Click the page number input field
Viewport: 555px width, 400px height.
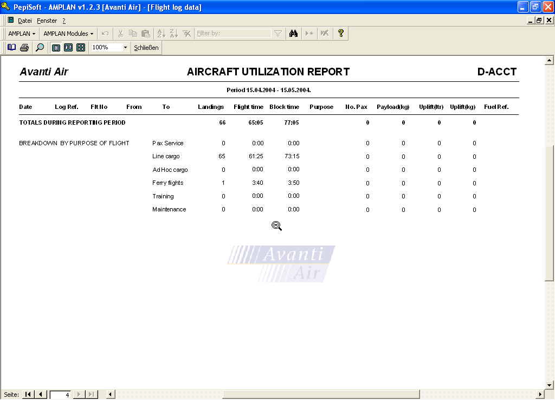(60, 395)
